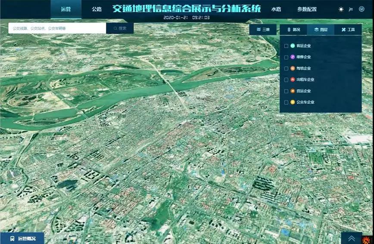Click the orange 货运企业 layer icon
The image size is (374, 244).
click(x=293, y=91)
